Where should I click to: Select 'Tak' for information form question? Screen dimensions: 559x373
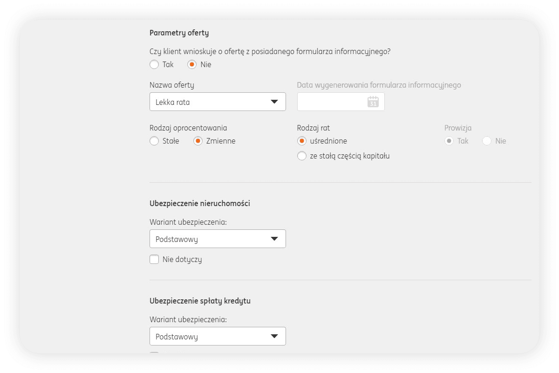[154, 65]
